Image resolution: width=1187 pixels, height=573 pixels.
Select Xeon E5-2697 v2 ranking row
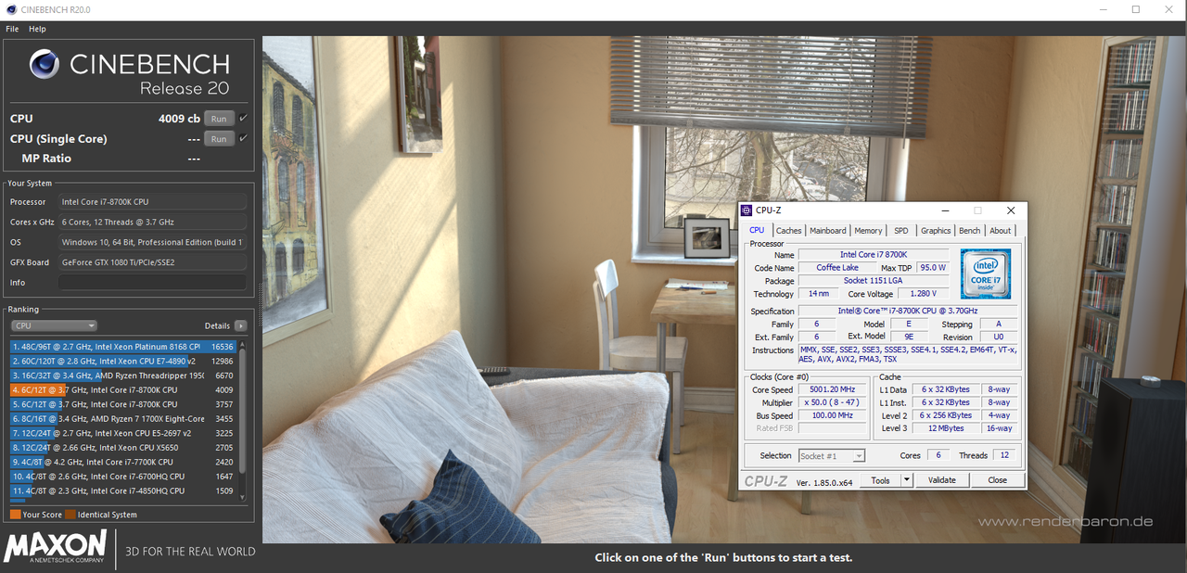[123, 433]
